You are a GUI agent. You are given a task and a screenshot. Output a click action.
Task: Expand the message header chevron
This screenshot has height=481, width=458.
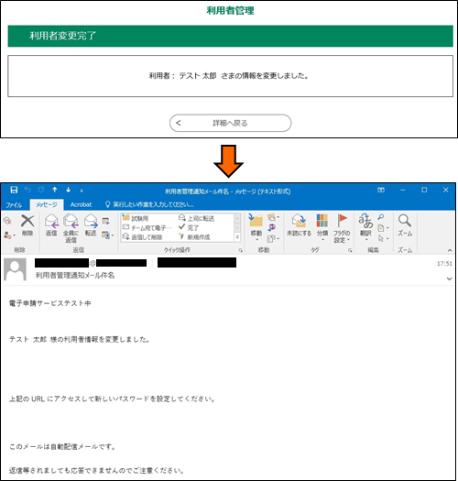point(449,279)
